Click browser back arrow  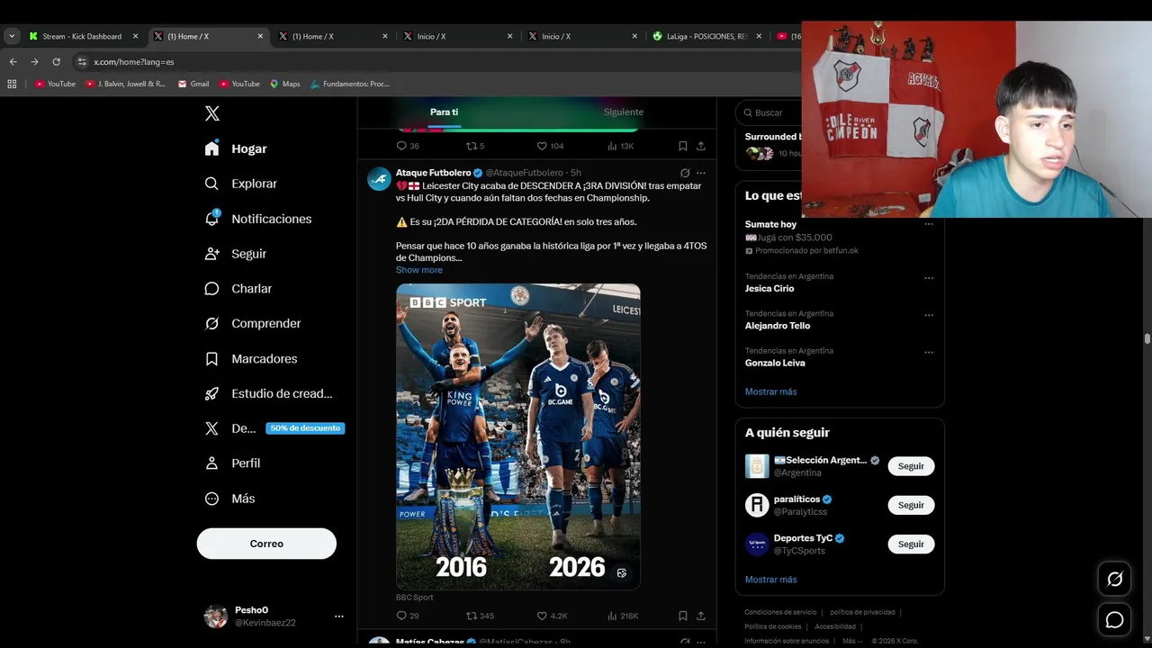13,62
